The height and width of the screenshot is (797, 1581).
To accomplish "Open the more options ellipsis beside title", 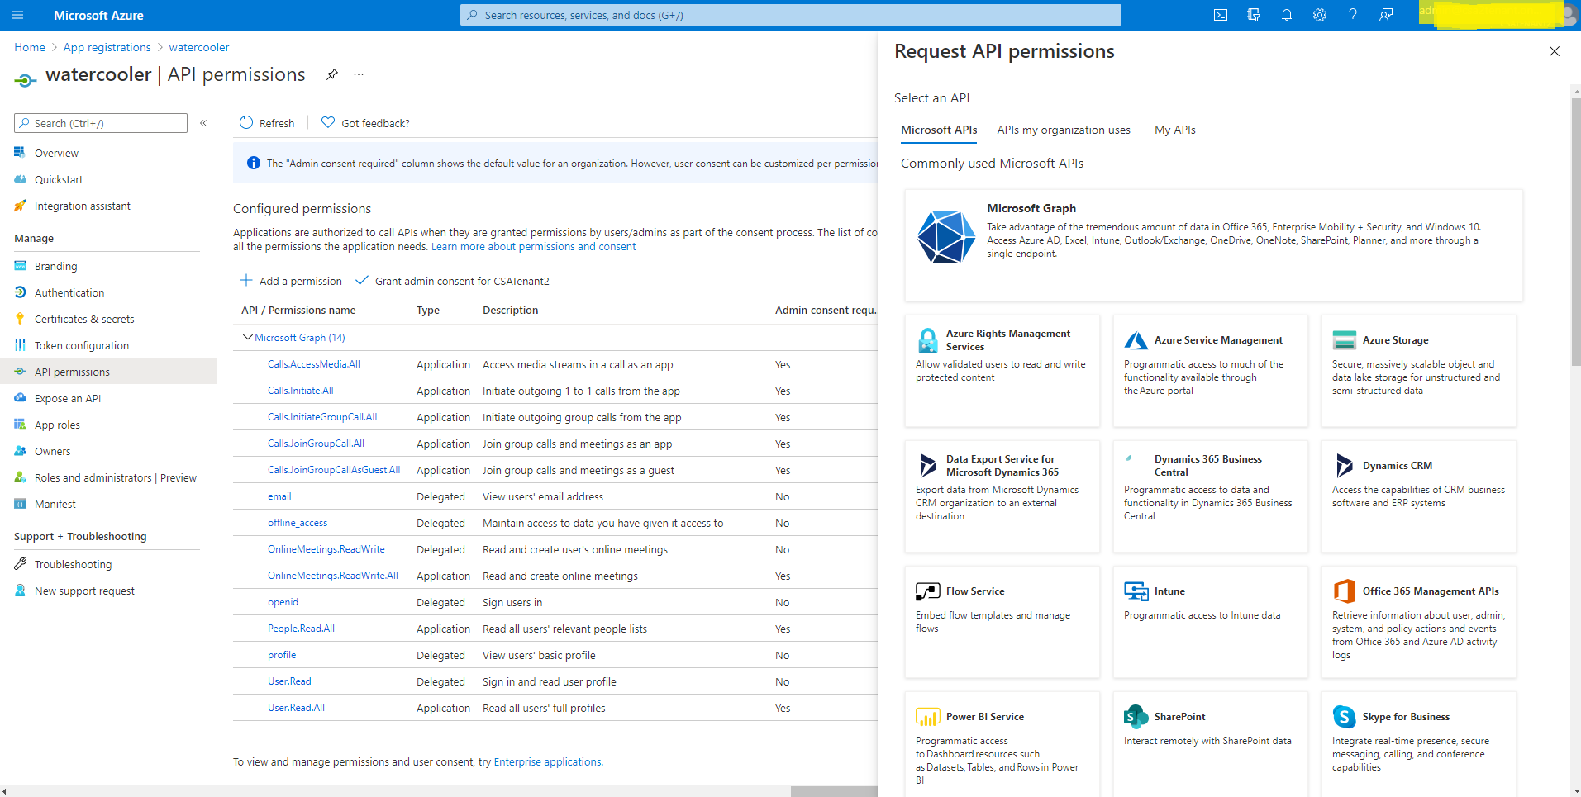I will (x=359, y=74).
